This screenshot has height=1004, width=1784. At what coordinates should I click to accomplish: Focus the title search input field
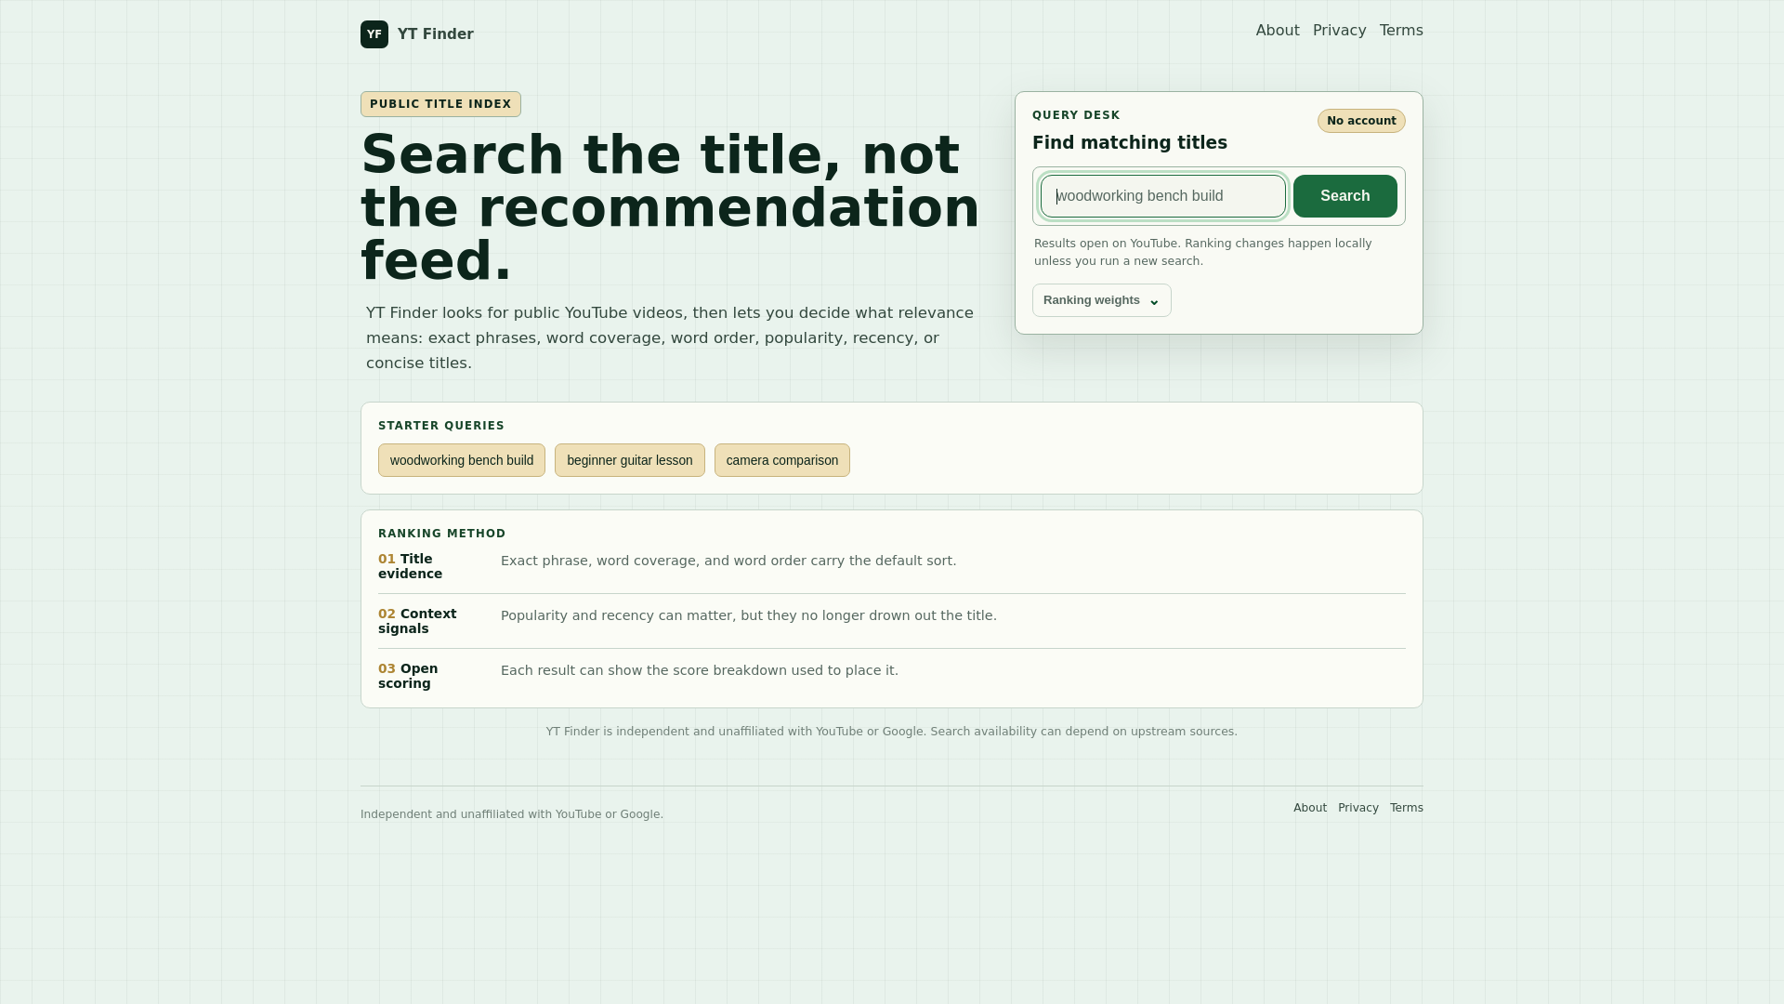pyautogui.click(x=1163, y=196)
